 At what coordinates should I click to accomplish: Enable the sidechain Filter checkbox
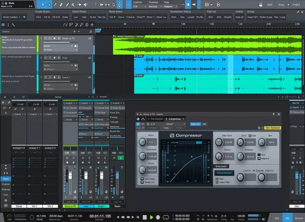217,179
